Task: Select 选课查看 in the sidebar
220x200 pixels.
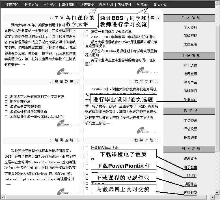Action: click(x=190, y=74)
